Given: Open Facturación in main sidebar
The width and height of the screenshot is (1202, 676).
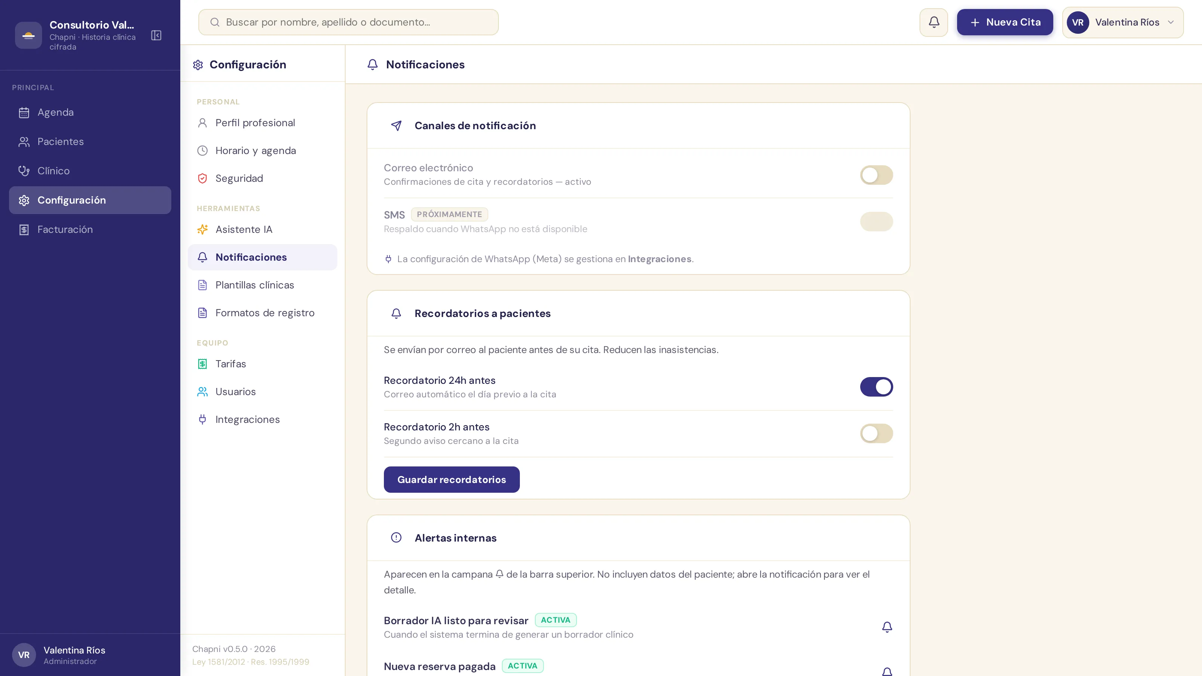Looking at the screenshot, I should point(90,229).
